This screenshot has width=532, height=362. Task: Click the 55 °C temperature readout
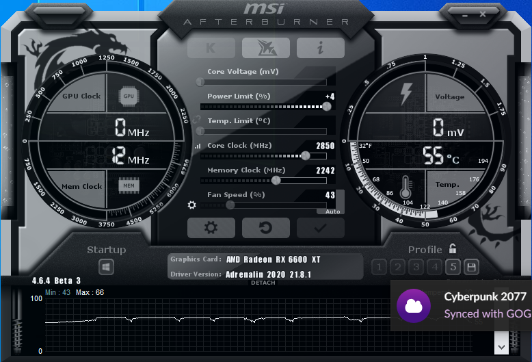tap(441, 156)
